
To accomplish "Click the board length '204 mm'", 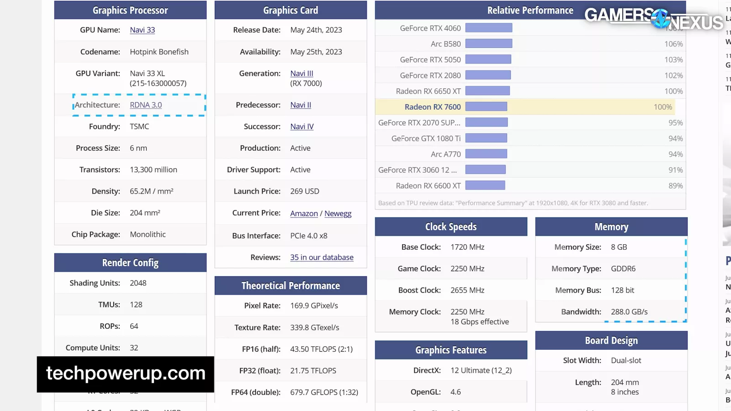I will [625, 383].
